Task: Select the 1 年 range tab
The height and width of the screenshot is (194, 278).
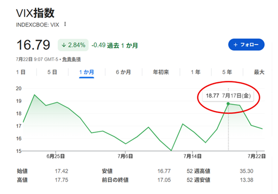Action: (x=196, y=72)
